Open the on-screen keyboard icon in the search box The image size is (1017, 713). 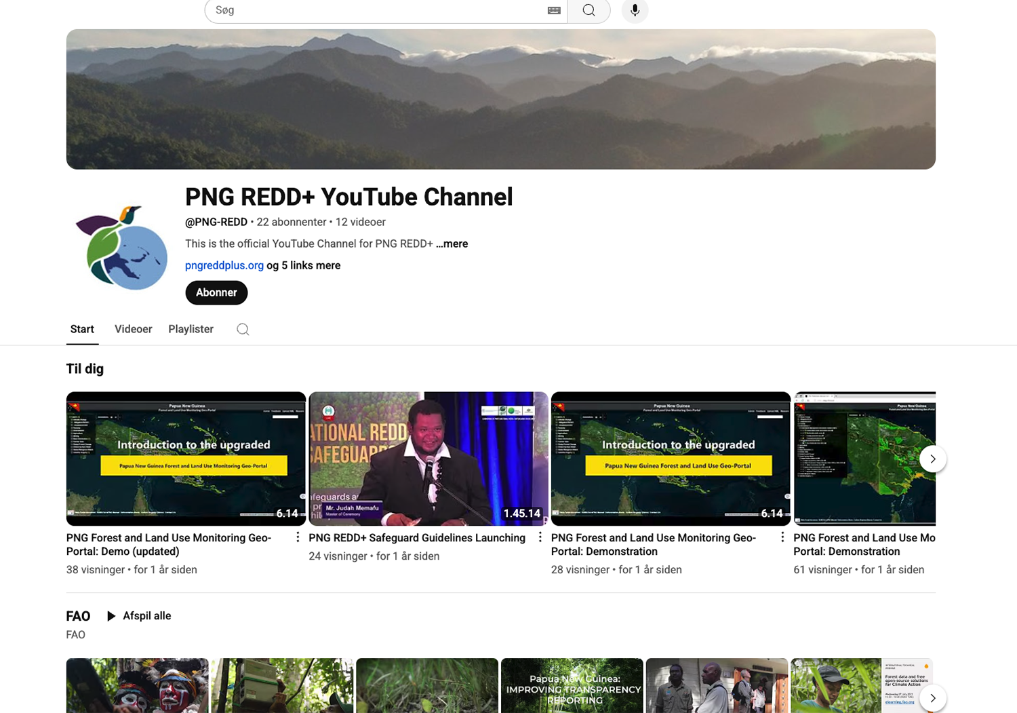(x=554, y=10)
